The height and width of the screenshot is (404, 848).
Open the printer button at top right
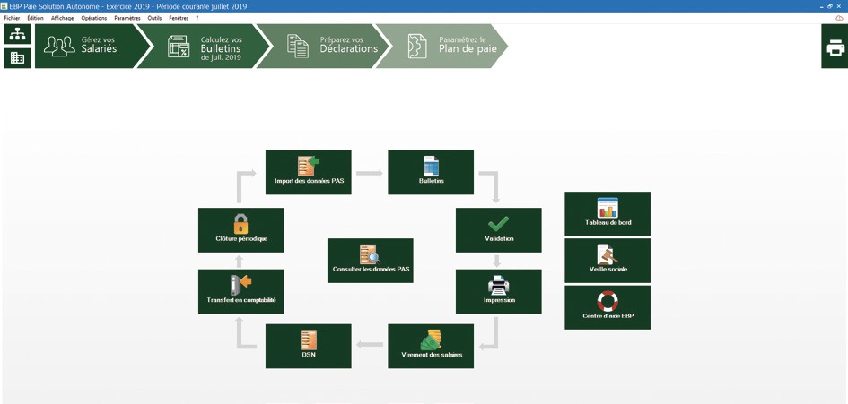point(835,46)
